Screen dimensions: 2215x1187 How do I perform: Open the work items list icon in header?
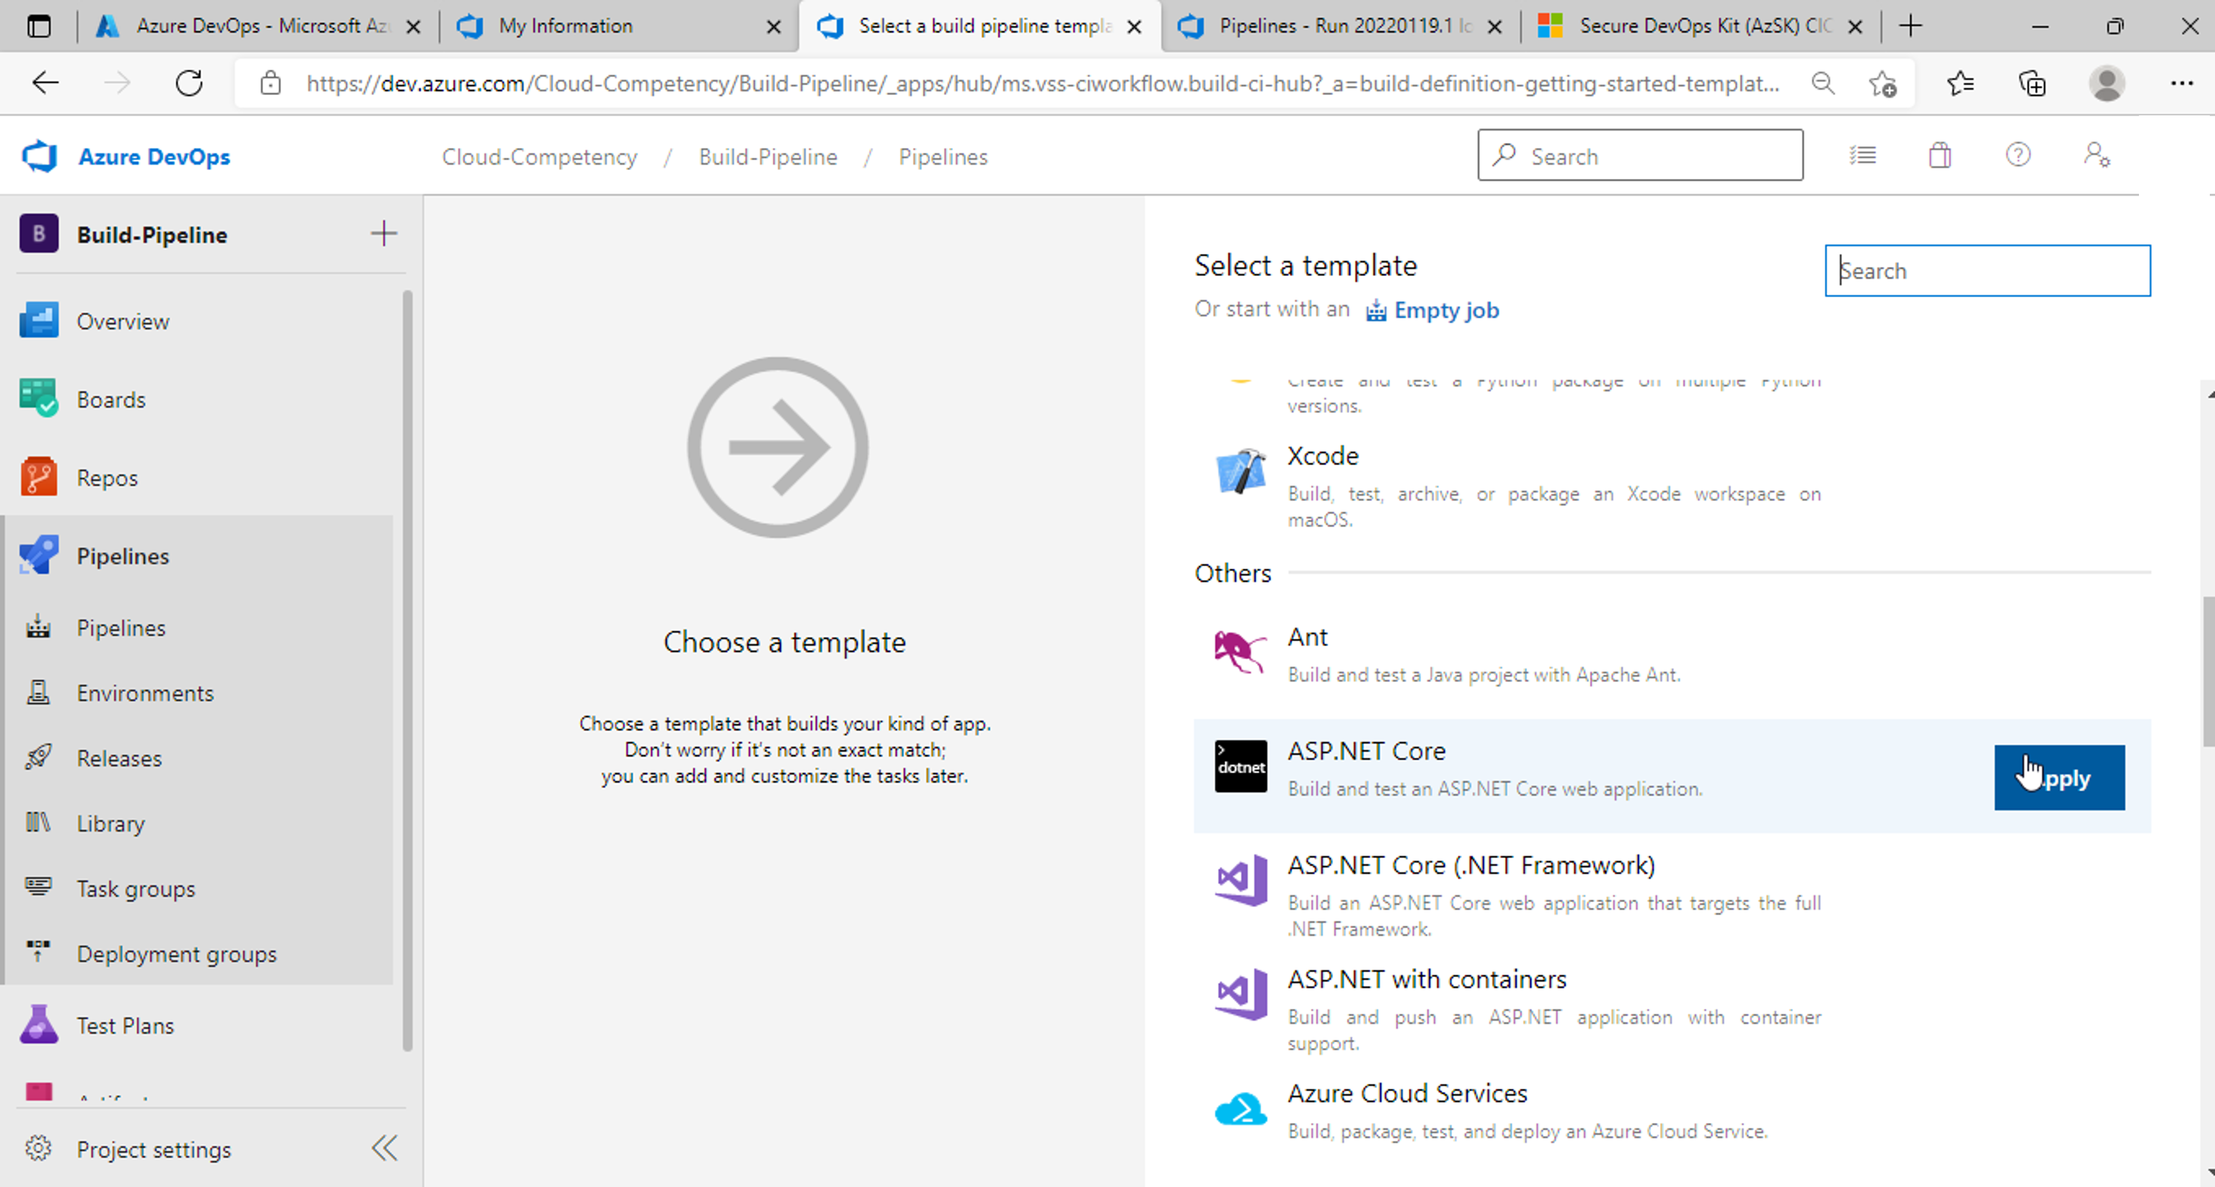pos(1862,156)
